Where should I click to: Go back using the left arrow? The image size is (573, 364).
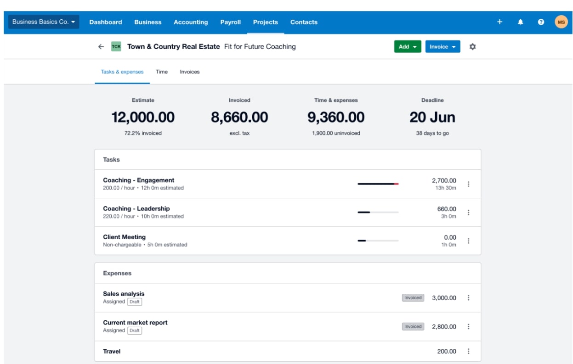[101, 47]
